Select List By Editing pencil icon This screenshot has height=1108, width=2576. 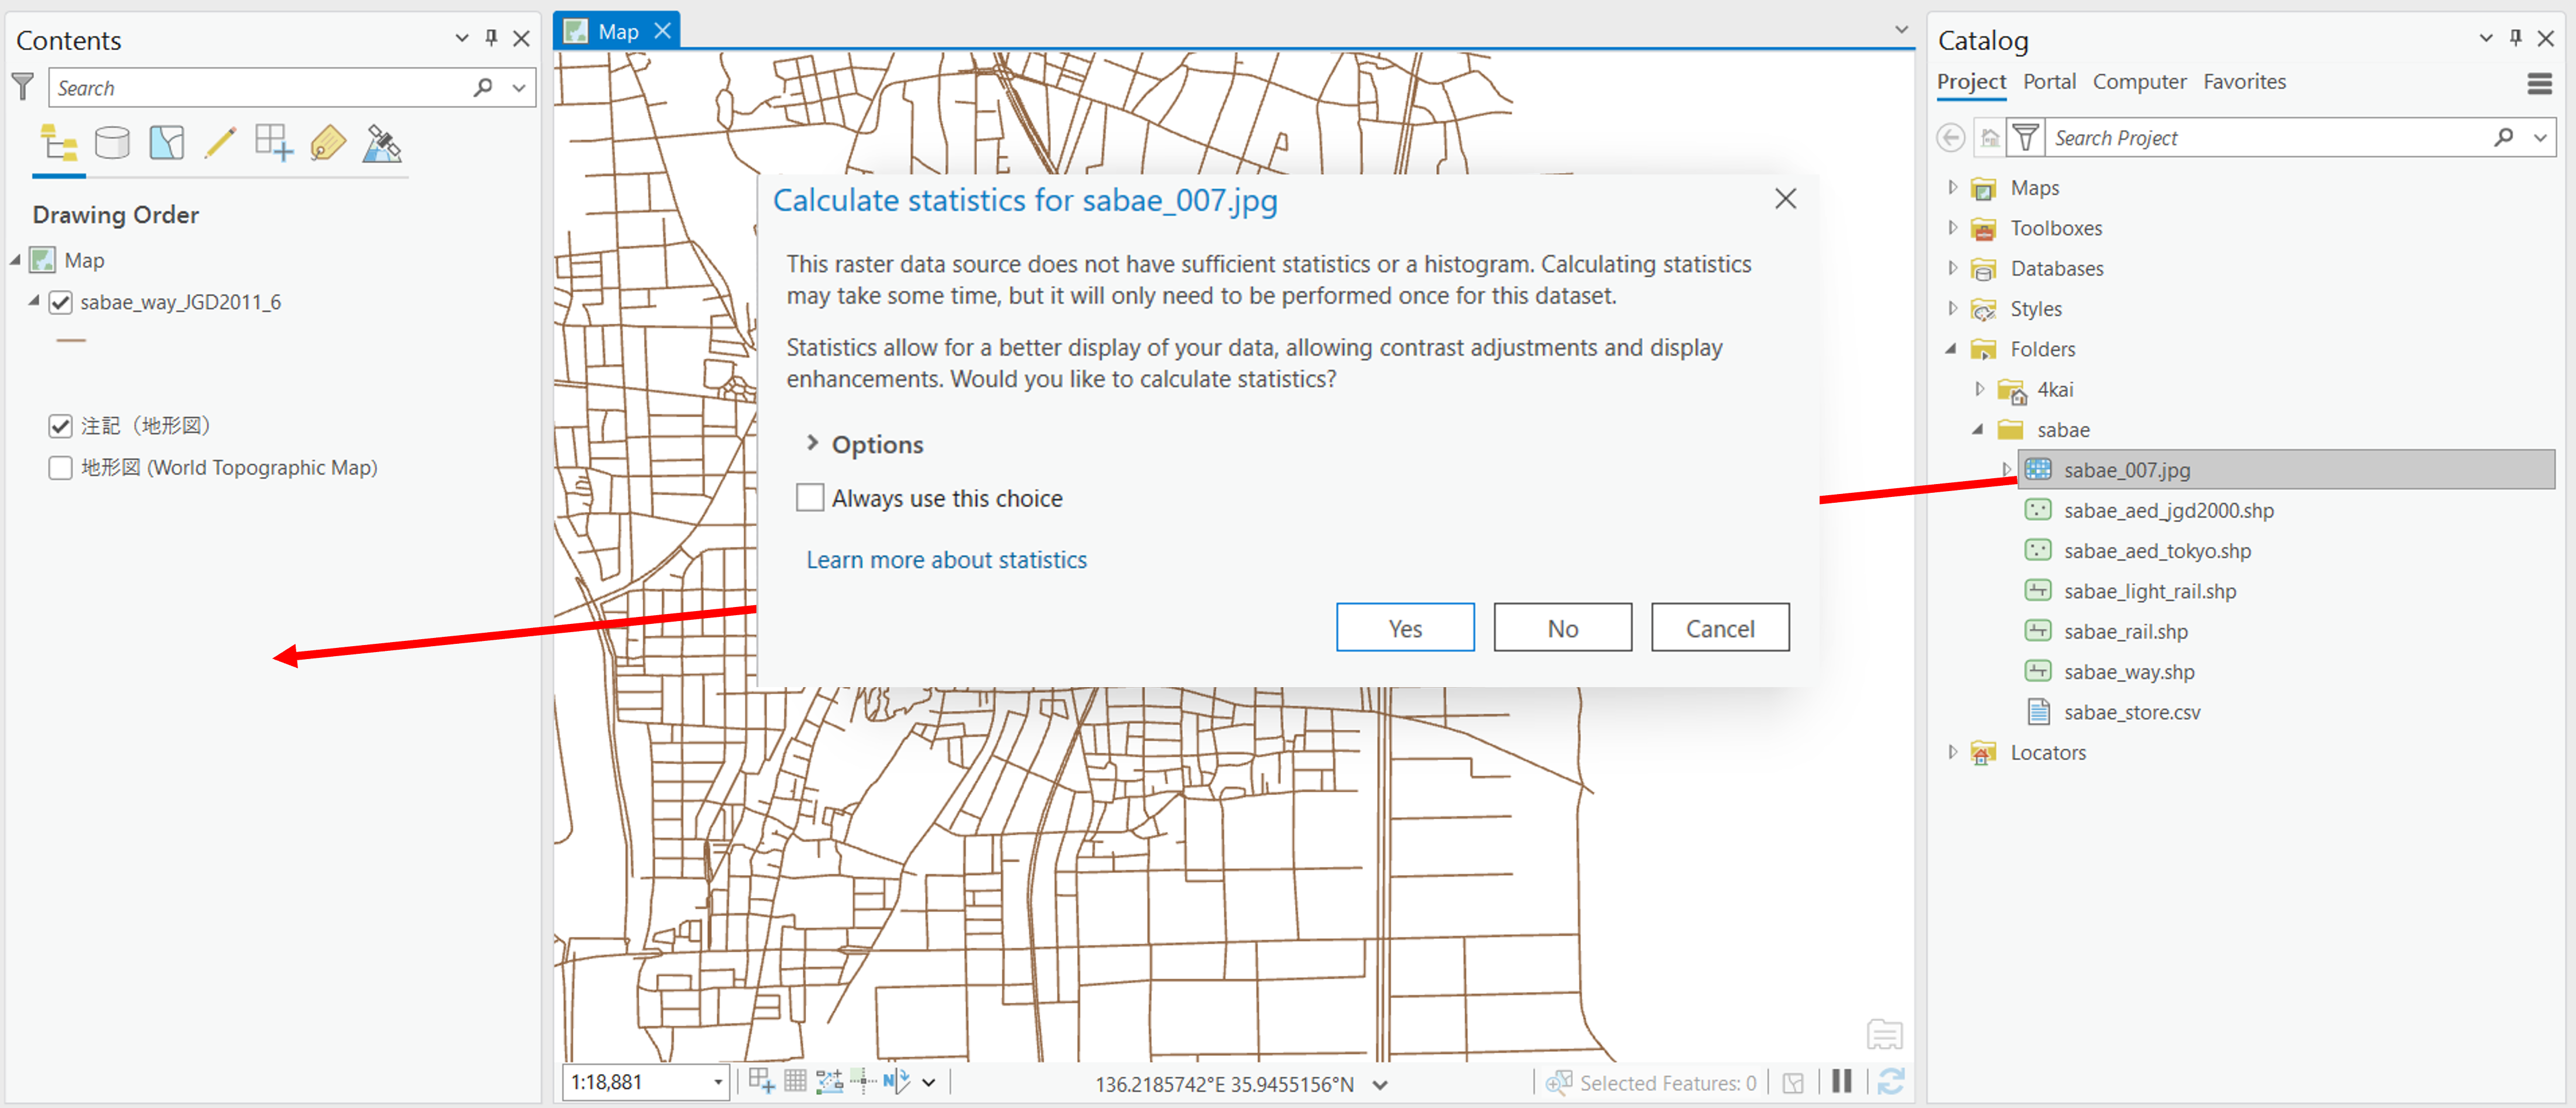click(220, 143)
